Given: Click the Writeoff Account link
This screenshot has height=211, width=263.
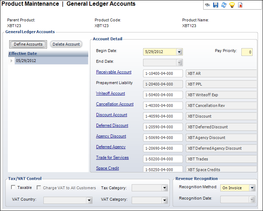Looking at the screenshot, I should click(x=110, y=93).
